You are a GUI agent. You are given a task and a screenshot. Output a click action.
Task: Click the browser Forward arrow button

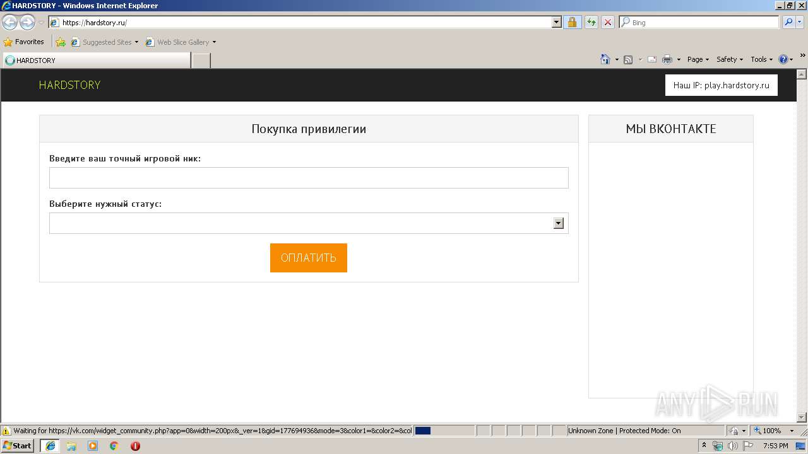pos(27,23)
